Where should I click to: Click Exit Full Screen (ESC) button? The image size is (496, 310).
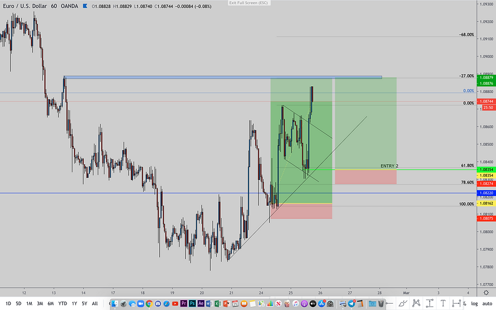pos(248,3)
